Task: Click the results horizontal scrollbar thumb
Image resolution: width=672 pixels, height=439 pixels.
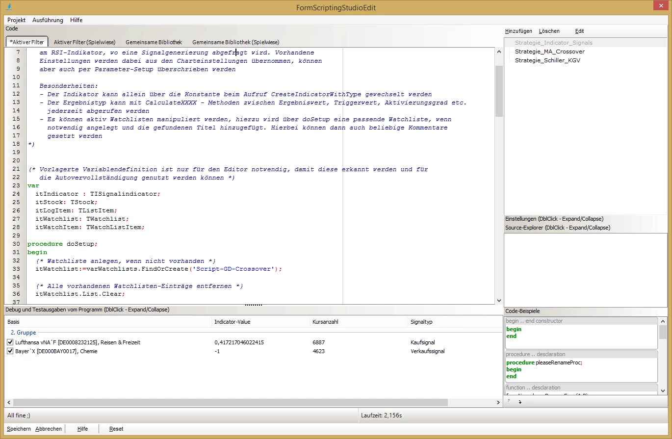Action: [x=230, y=402]
